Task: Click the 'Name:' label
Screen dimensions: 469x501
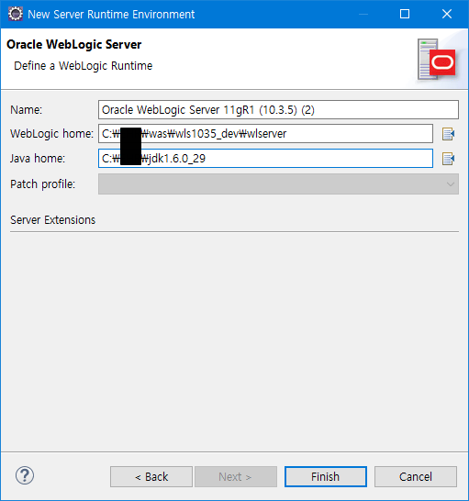Action: tap(27, 110)
